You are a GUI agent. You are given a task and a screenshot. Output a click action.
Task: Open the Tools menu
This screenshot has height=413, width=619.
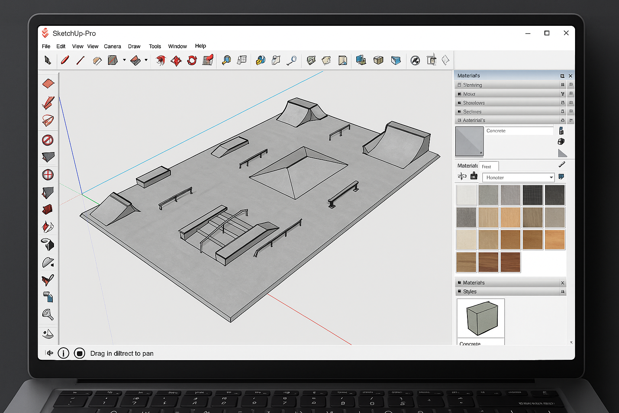coord(155,46)
